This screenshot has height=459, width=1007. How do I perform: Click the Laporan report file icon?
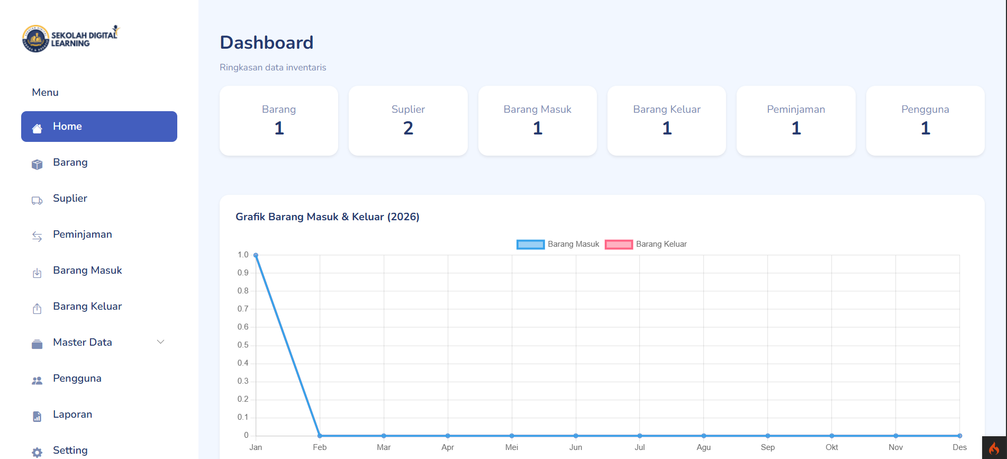pos(37,416)
